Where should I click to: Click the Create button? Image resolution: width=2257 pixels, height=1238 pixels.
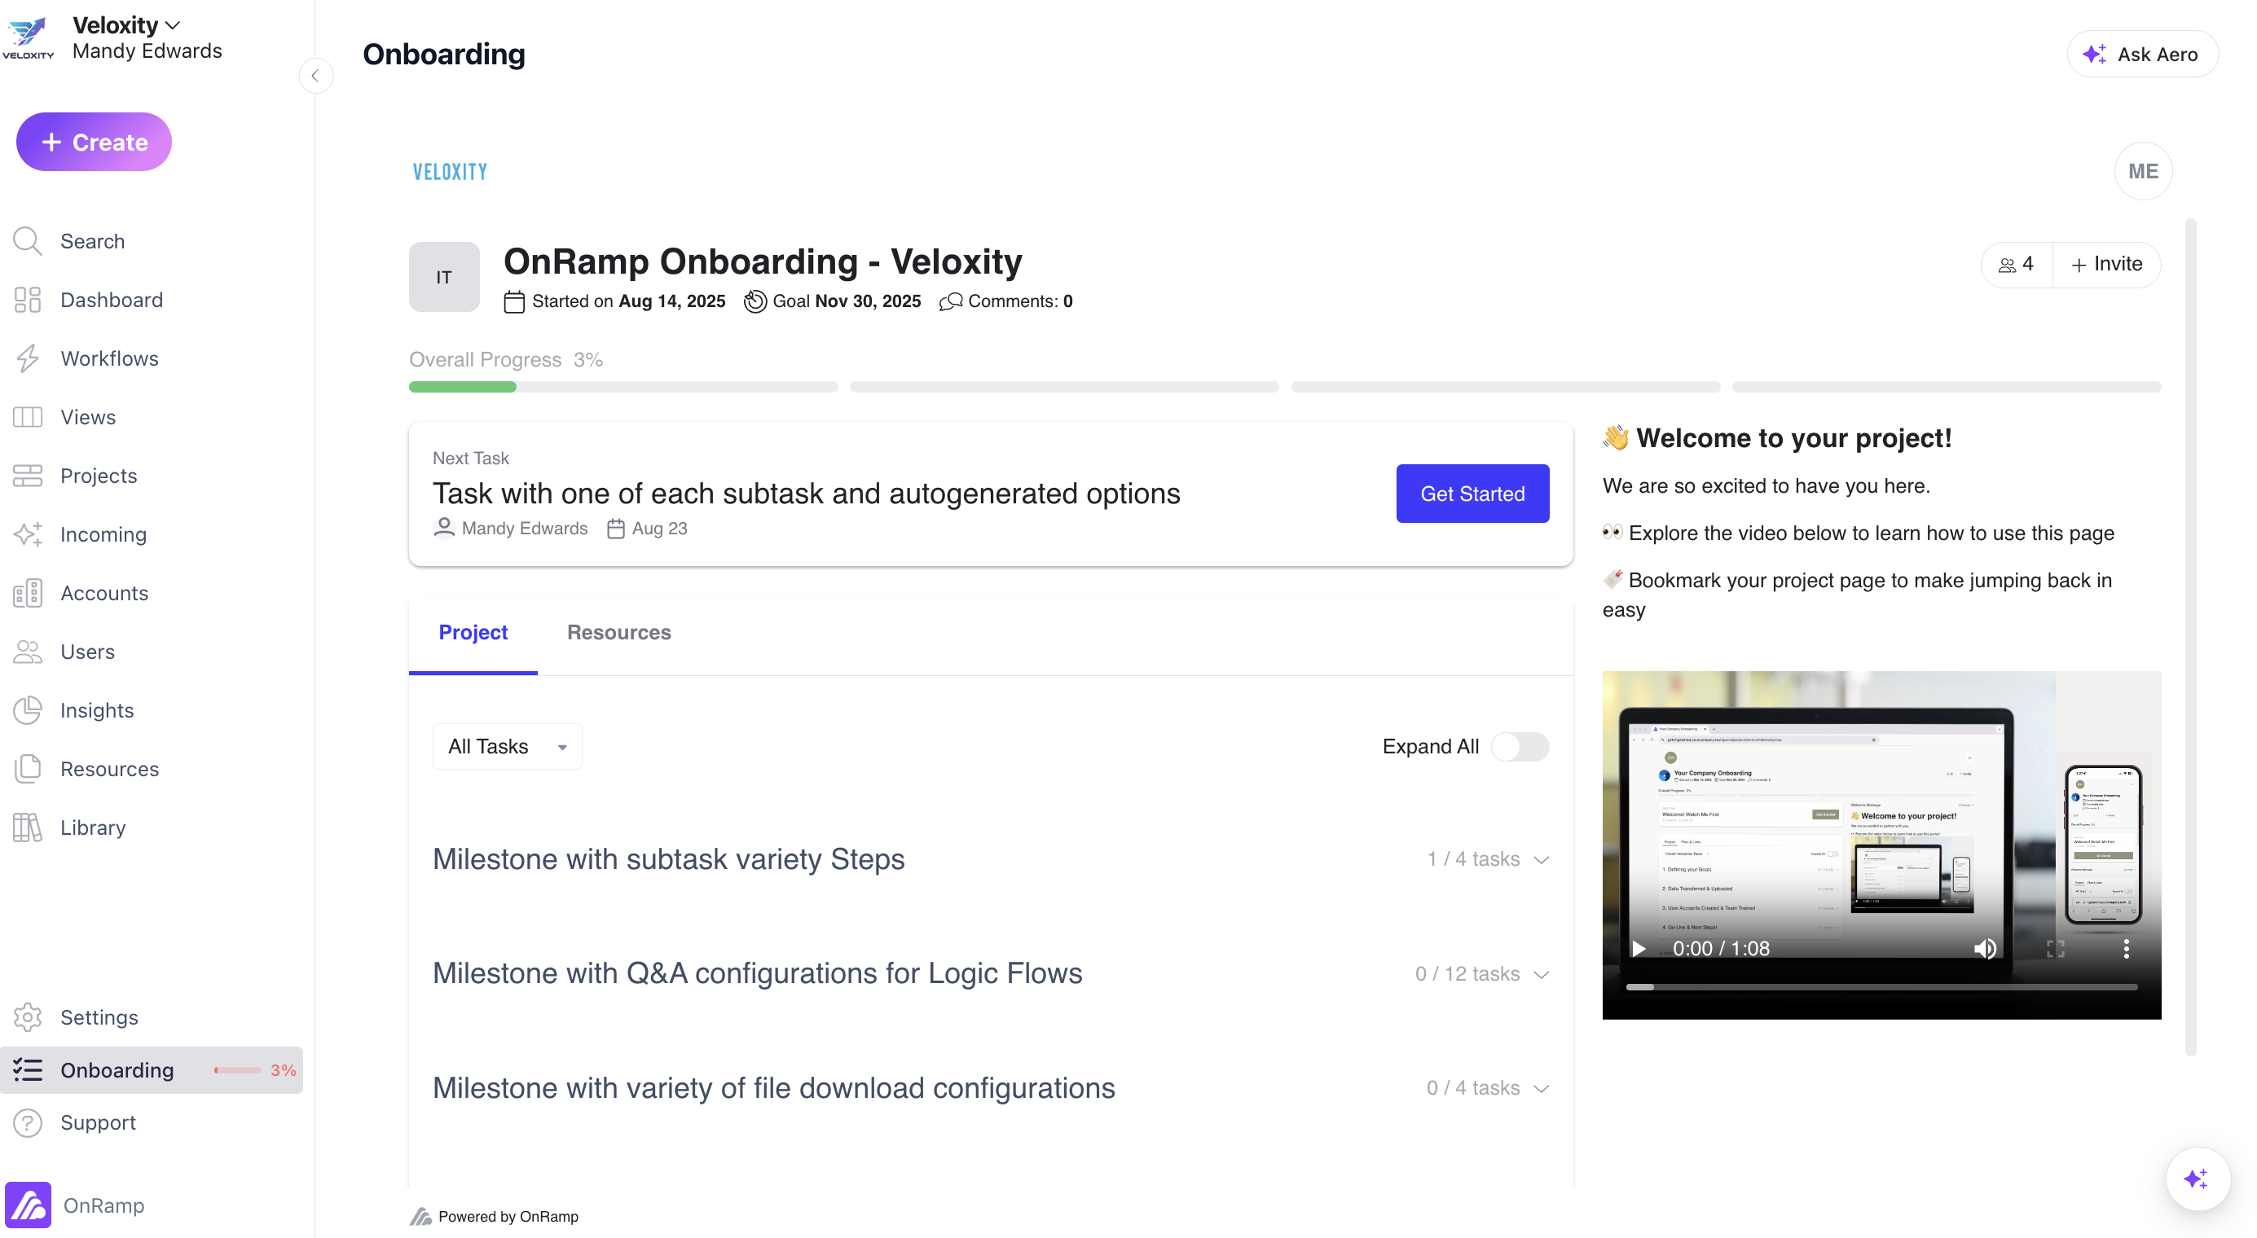pyautogui.click(x=94, y=142)
